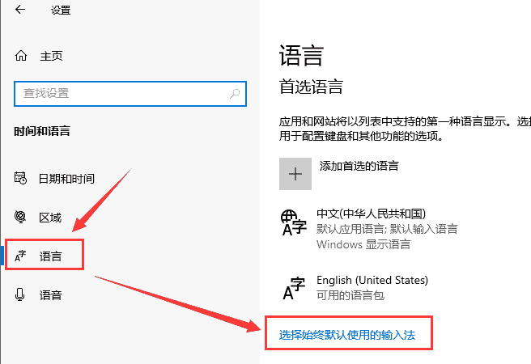Select English (United States) language entry
Screen dimensions: 531x364
coord(372,280)
